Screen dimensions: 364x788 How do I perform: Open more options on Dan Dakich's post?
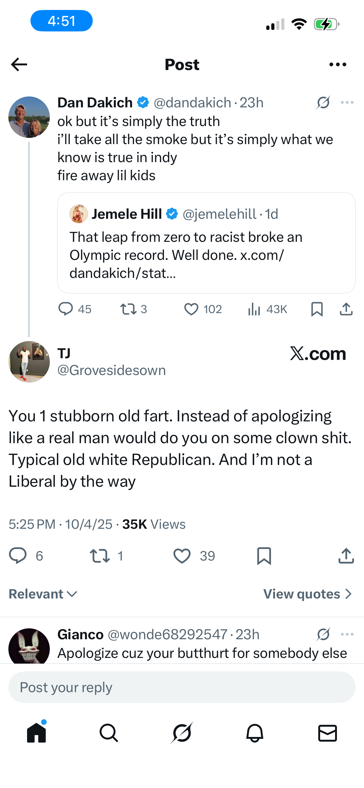347,103
